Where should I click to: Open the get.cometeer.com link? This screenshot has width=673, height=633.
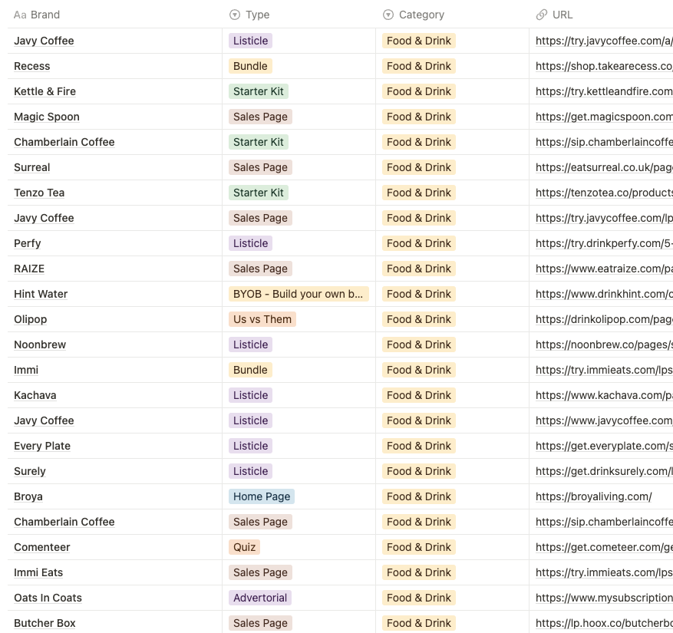coord(604,547)
